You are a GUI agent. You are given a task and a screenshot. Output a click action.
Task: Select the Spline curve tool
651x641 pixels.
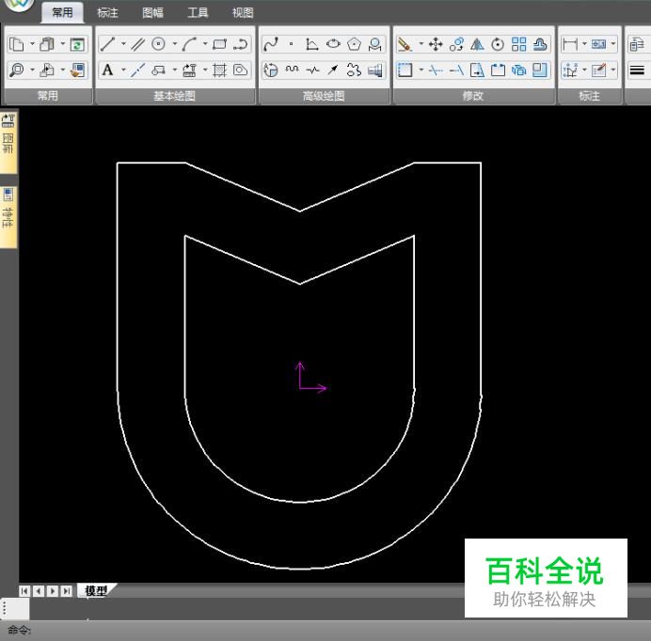tap(271, 44)
